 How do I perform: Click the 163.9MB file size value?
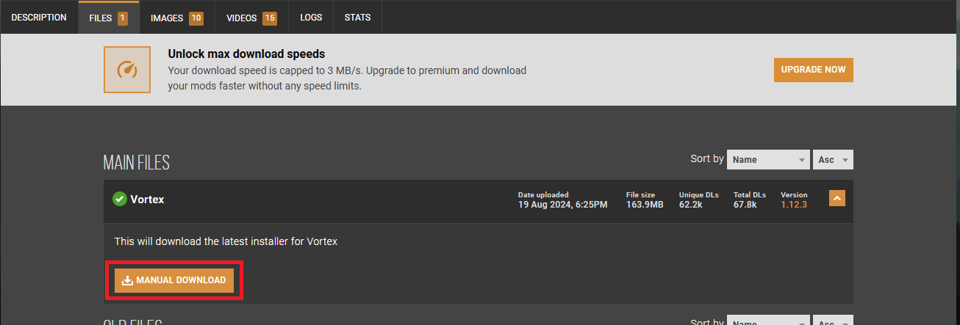(x=645, y=204)
